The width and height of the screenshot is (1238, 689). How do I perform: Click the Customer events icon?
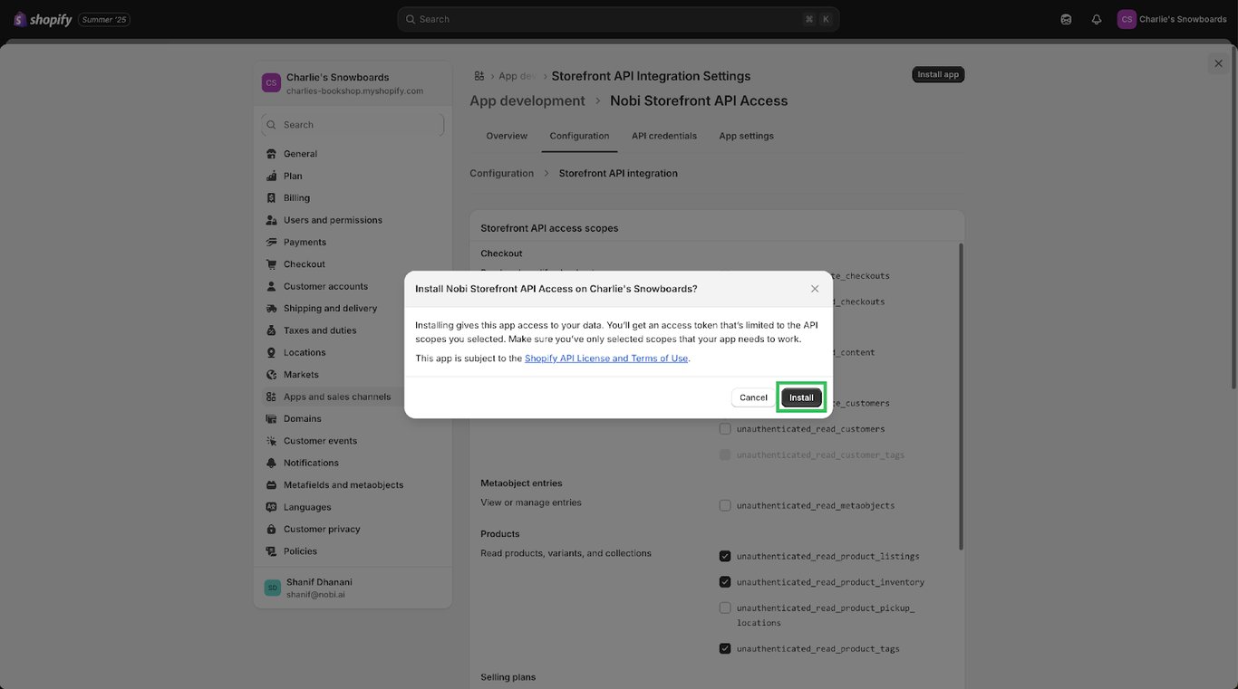point(272,441)
